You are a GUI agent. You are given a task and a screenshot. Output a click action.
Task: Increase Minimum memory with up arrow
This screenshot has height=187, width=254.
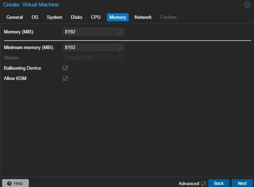pos(120,46)
